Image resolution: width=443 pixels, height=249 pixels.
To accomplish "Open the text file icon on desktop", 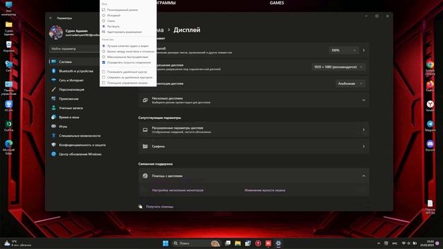I will point(430,207).
